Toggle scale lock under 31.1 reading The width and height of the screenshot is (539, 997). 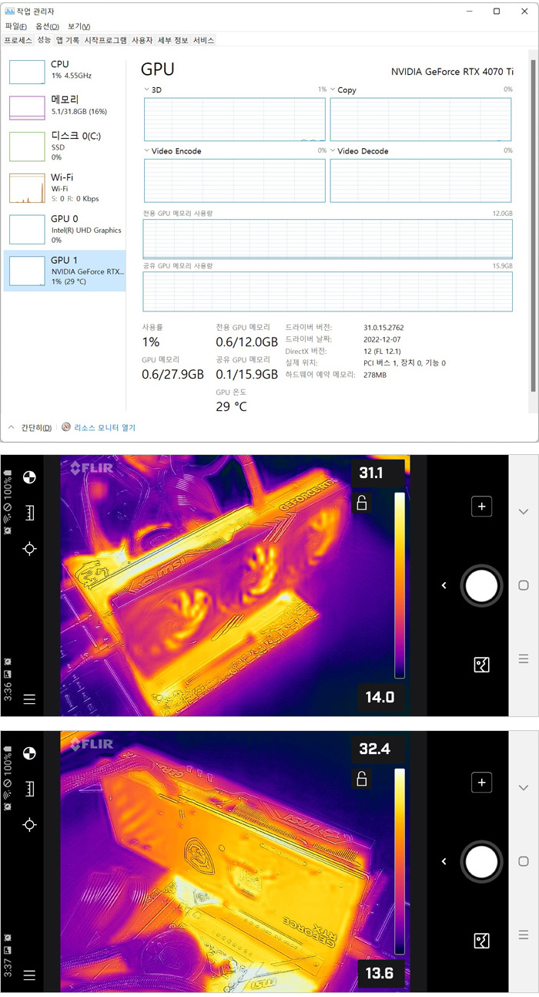click(x=361, y=504)
